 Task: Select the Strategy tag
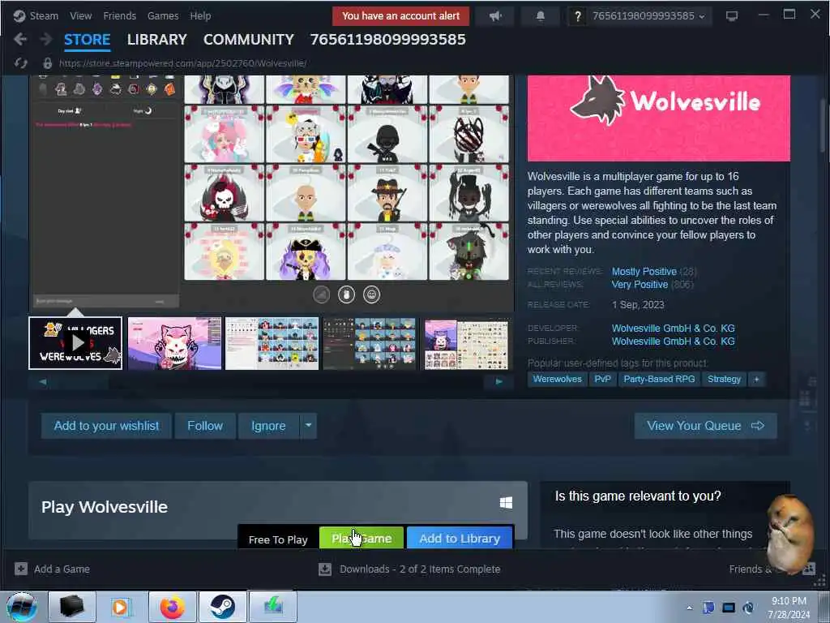pos(724,380)
